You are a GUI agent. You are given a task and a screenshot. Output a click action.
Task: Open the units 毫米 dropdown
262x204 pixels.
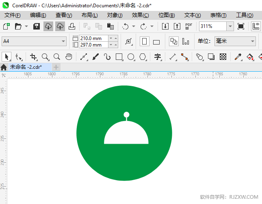click(x=235, y=41)
